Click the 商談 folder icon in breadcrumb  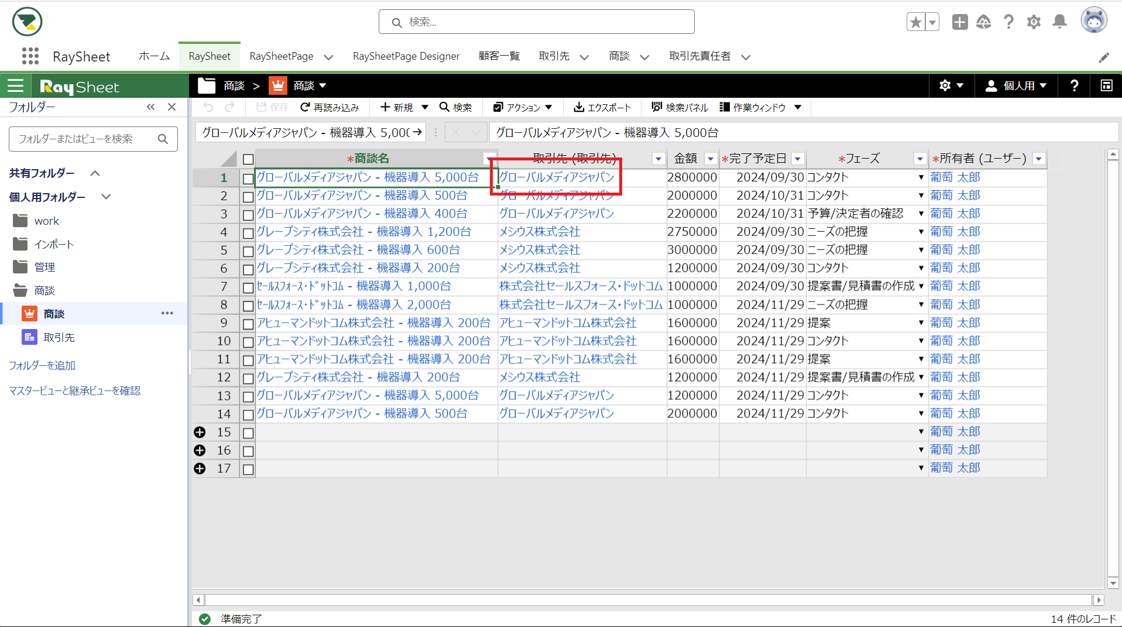coord(206,85)
